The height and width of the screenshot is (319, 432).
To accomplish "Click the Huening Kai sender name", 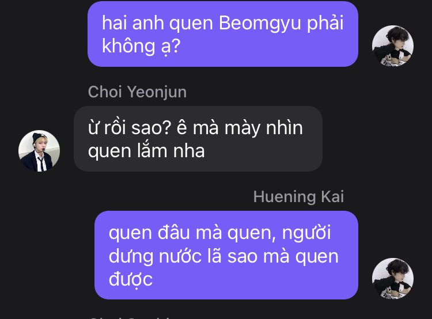I will tap(298, 197).
